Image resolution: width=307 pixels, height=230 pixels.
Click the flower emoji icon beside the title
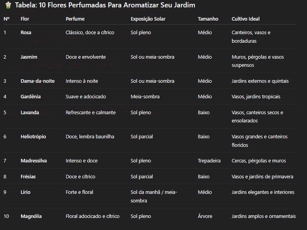8,5
